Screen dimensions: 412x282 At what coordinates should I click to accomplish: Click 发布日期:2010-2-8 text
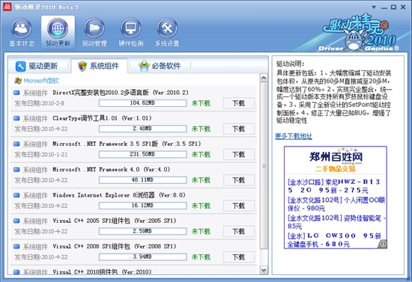pos(40,103)
